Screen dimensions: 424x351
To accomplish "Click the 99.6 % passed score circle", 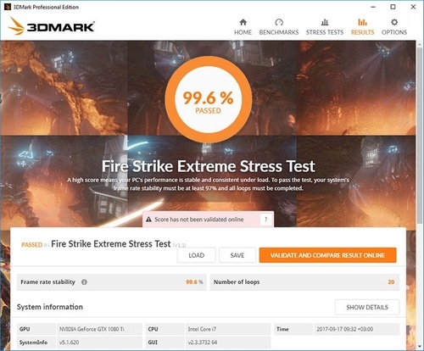I will [209, 99].
